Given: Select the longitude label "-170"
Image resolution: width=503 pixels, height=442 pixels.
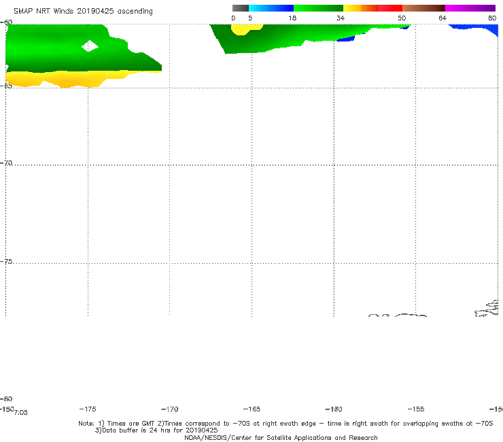Looking at the screenshot, I should [170, 409].
